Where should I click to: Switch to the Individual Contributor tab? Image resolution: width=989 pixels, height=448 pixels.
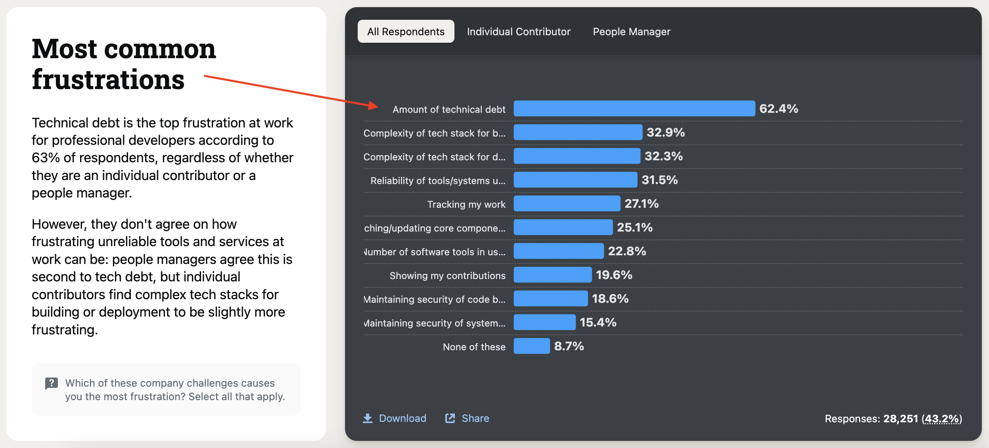pos(518,32)
